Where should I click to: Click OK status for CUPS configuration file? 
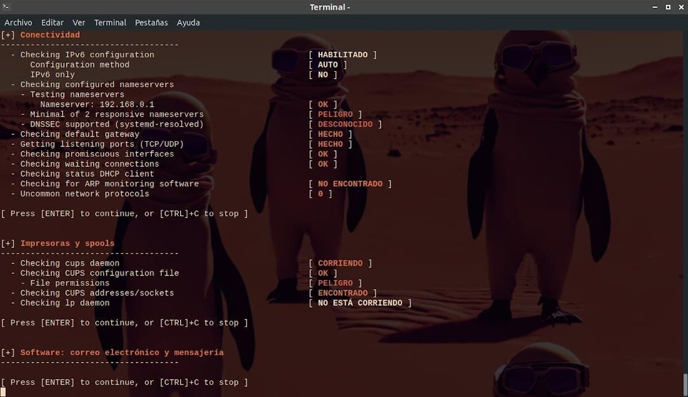tap(323, 273)
